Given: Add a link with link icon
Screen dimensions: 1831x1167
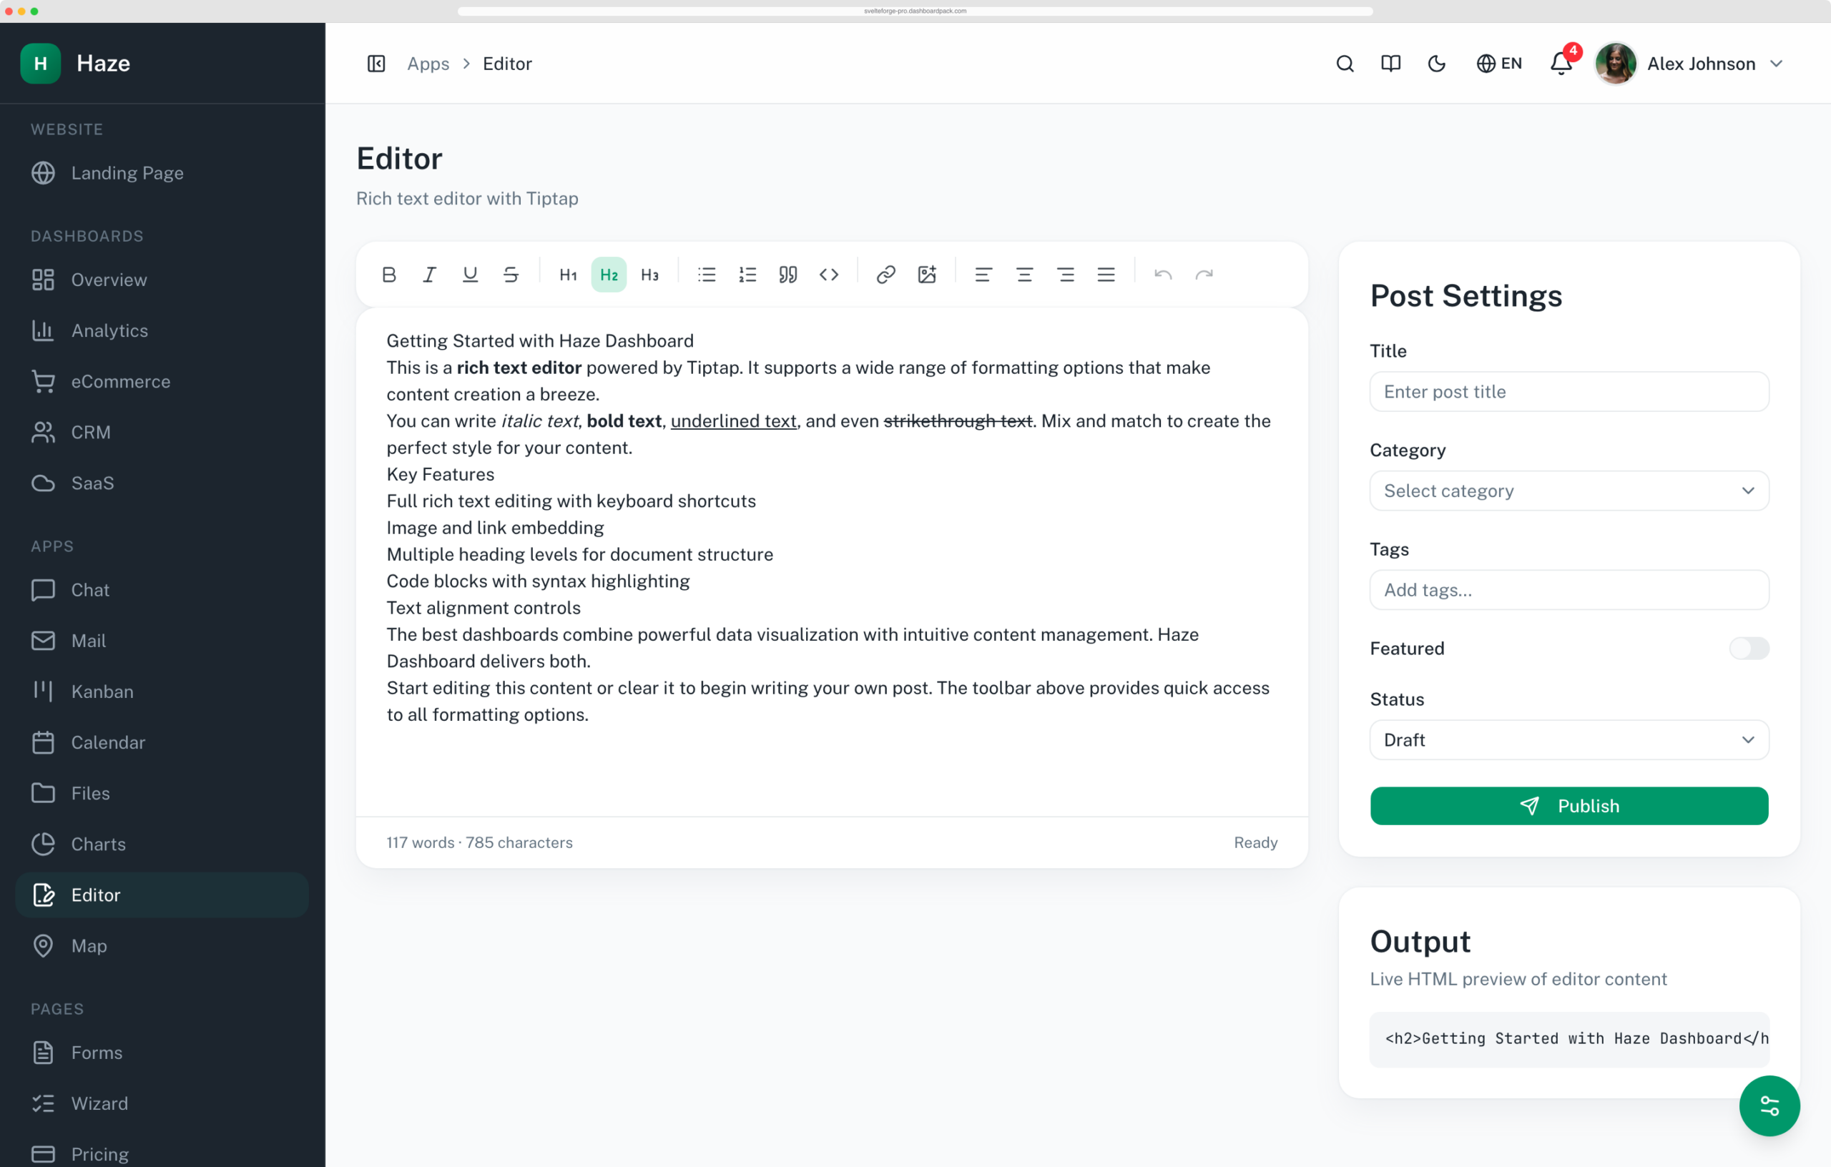Looking at the screenshot, I should (x=886, y=275).
